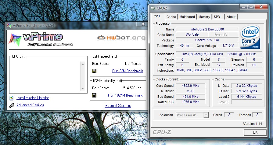Open Install Missing Libraries link
Screen dimensions: 273x145
click(x=33, y=98)
